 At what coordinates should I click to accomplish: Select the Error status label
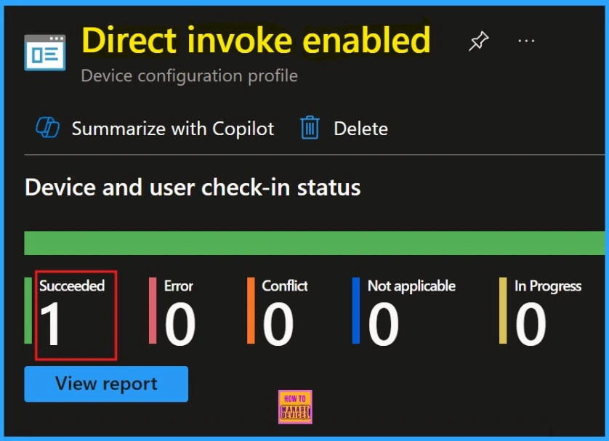[179, 286]
